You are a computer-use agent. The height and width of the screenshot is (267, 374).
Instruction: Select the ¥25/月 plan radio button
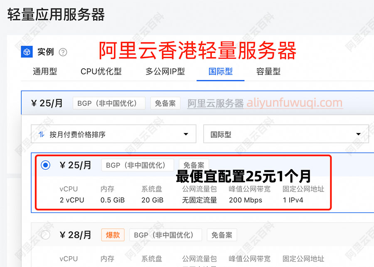click(45, 165)
